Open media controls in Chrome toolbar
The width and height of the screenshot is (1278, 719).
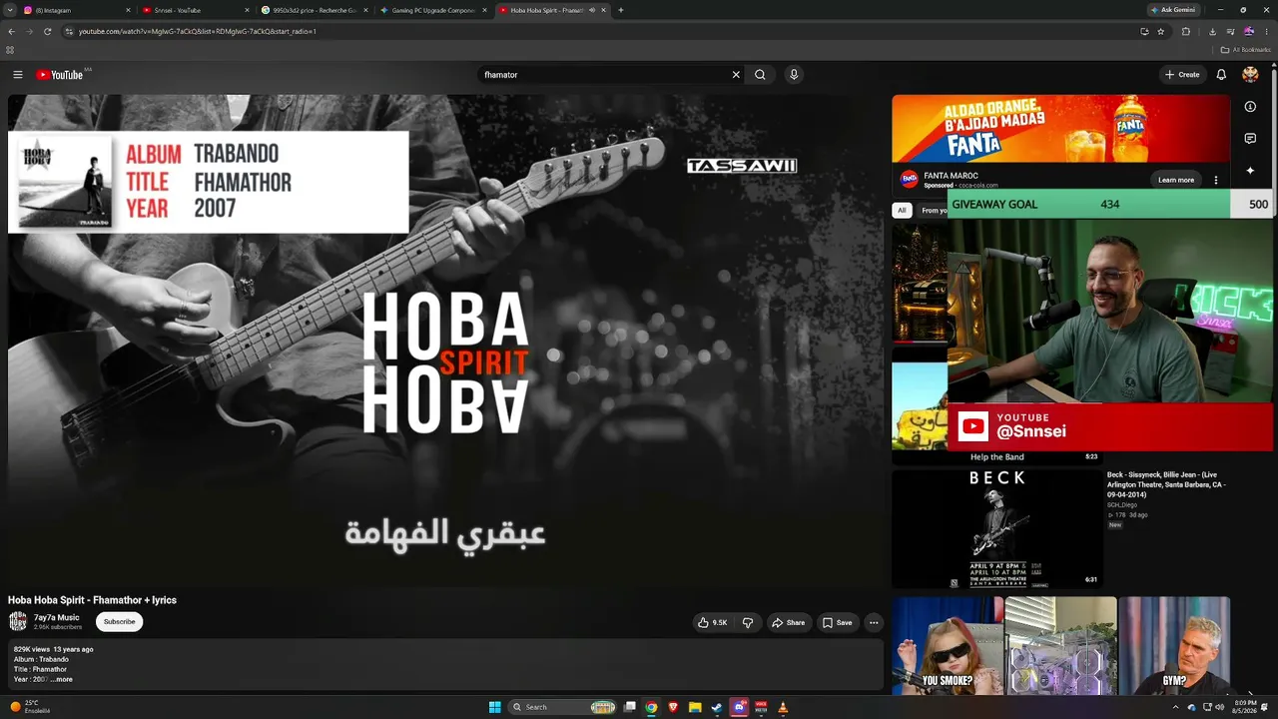click(1230, 31)
